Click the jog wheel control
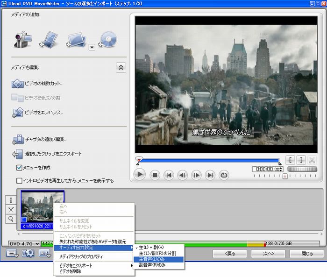Viewport: 327px width, 277px height. click(x=302, y=169)
